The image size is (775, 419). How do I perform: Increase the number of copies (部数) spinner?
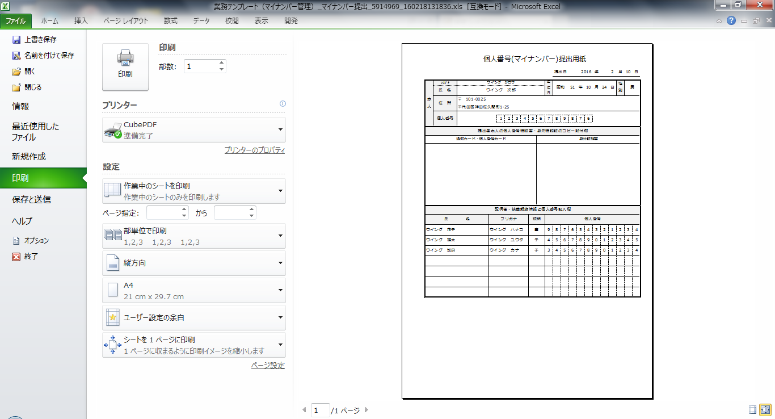[x=221, y=63]
